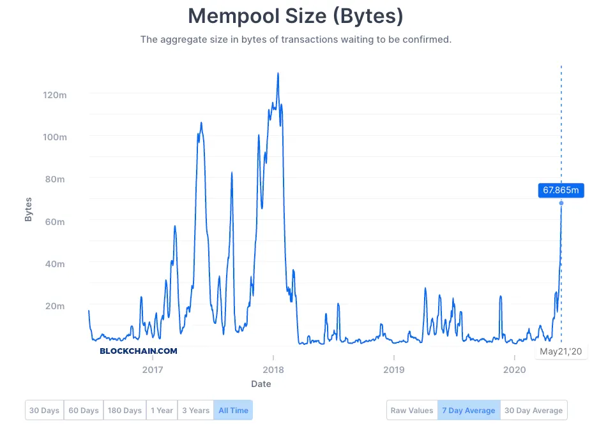This screenshot has width=592, height=424.
Task: Click the May21,'20 date label
Action: coord(561,351)
